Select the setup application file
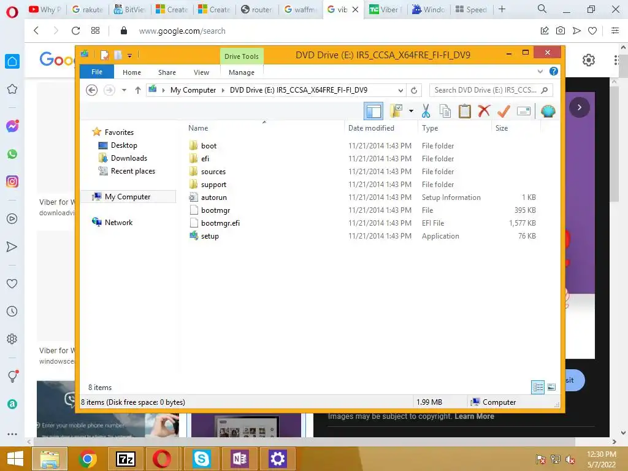Screen dimensions: 628x471 point(210,236)
